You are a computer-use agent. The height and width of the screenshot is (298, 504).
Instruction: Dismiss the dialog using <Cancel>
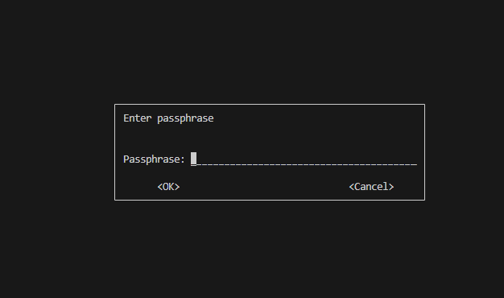(x=371, y=187)
